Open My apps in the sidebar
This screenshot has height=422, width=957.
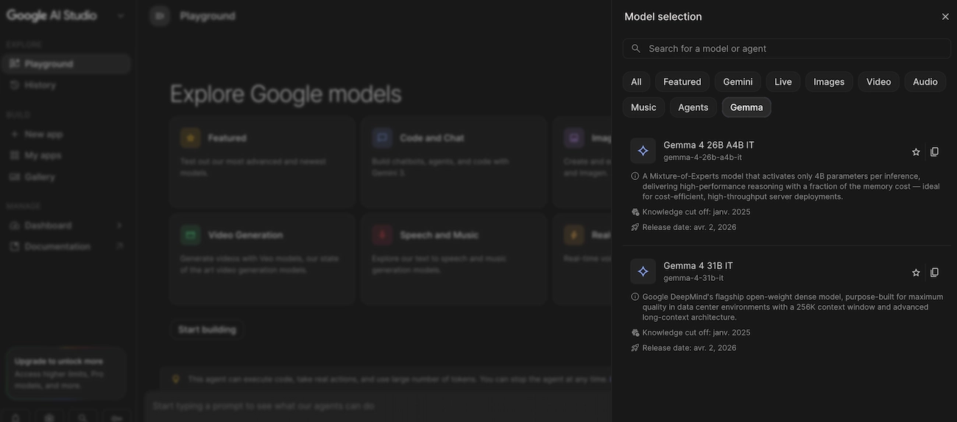click(x=66, y=156)
